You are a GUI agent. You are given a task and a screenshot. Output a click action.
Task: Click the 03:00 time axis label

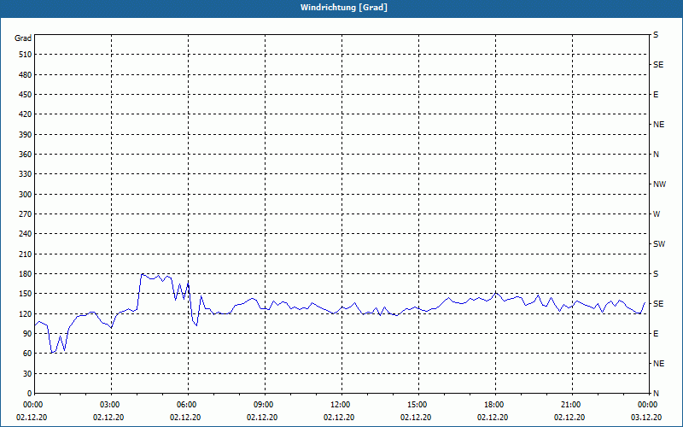pos(112,405)
